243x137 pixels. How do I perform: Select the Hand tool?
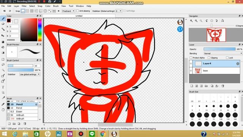pyautogui.click(x=3, y=110)
